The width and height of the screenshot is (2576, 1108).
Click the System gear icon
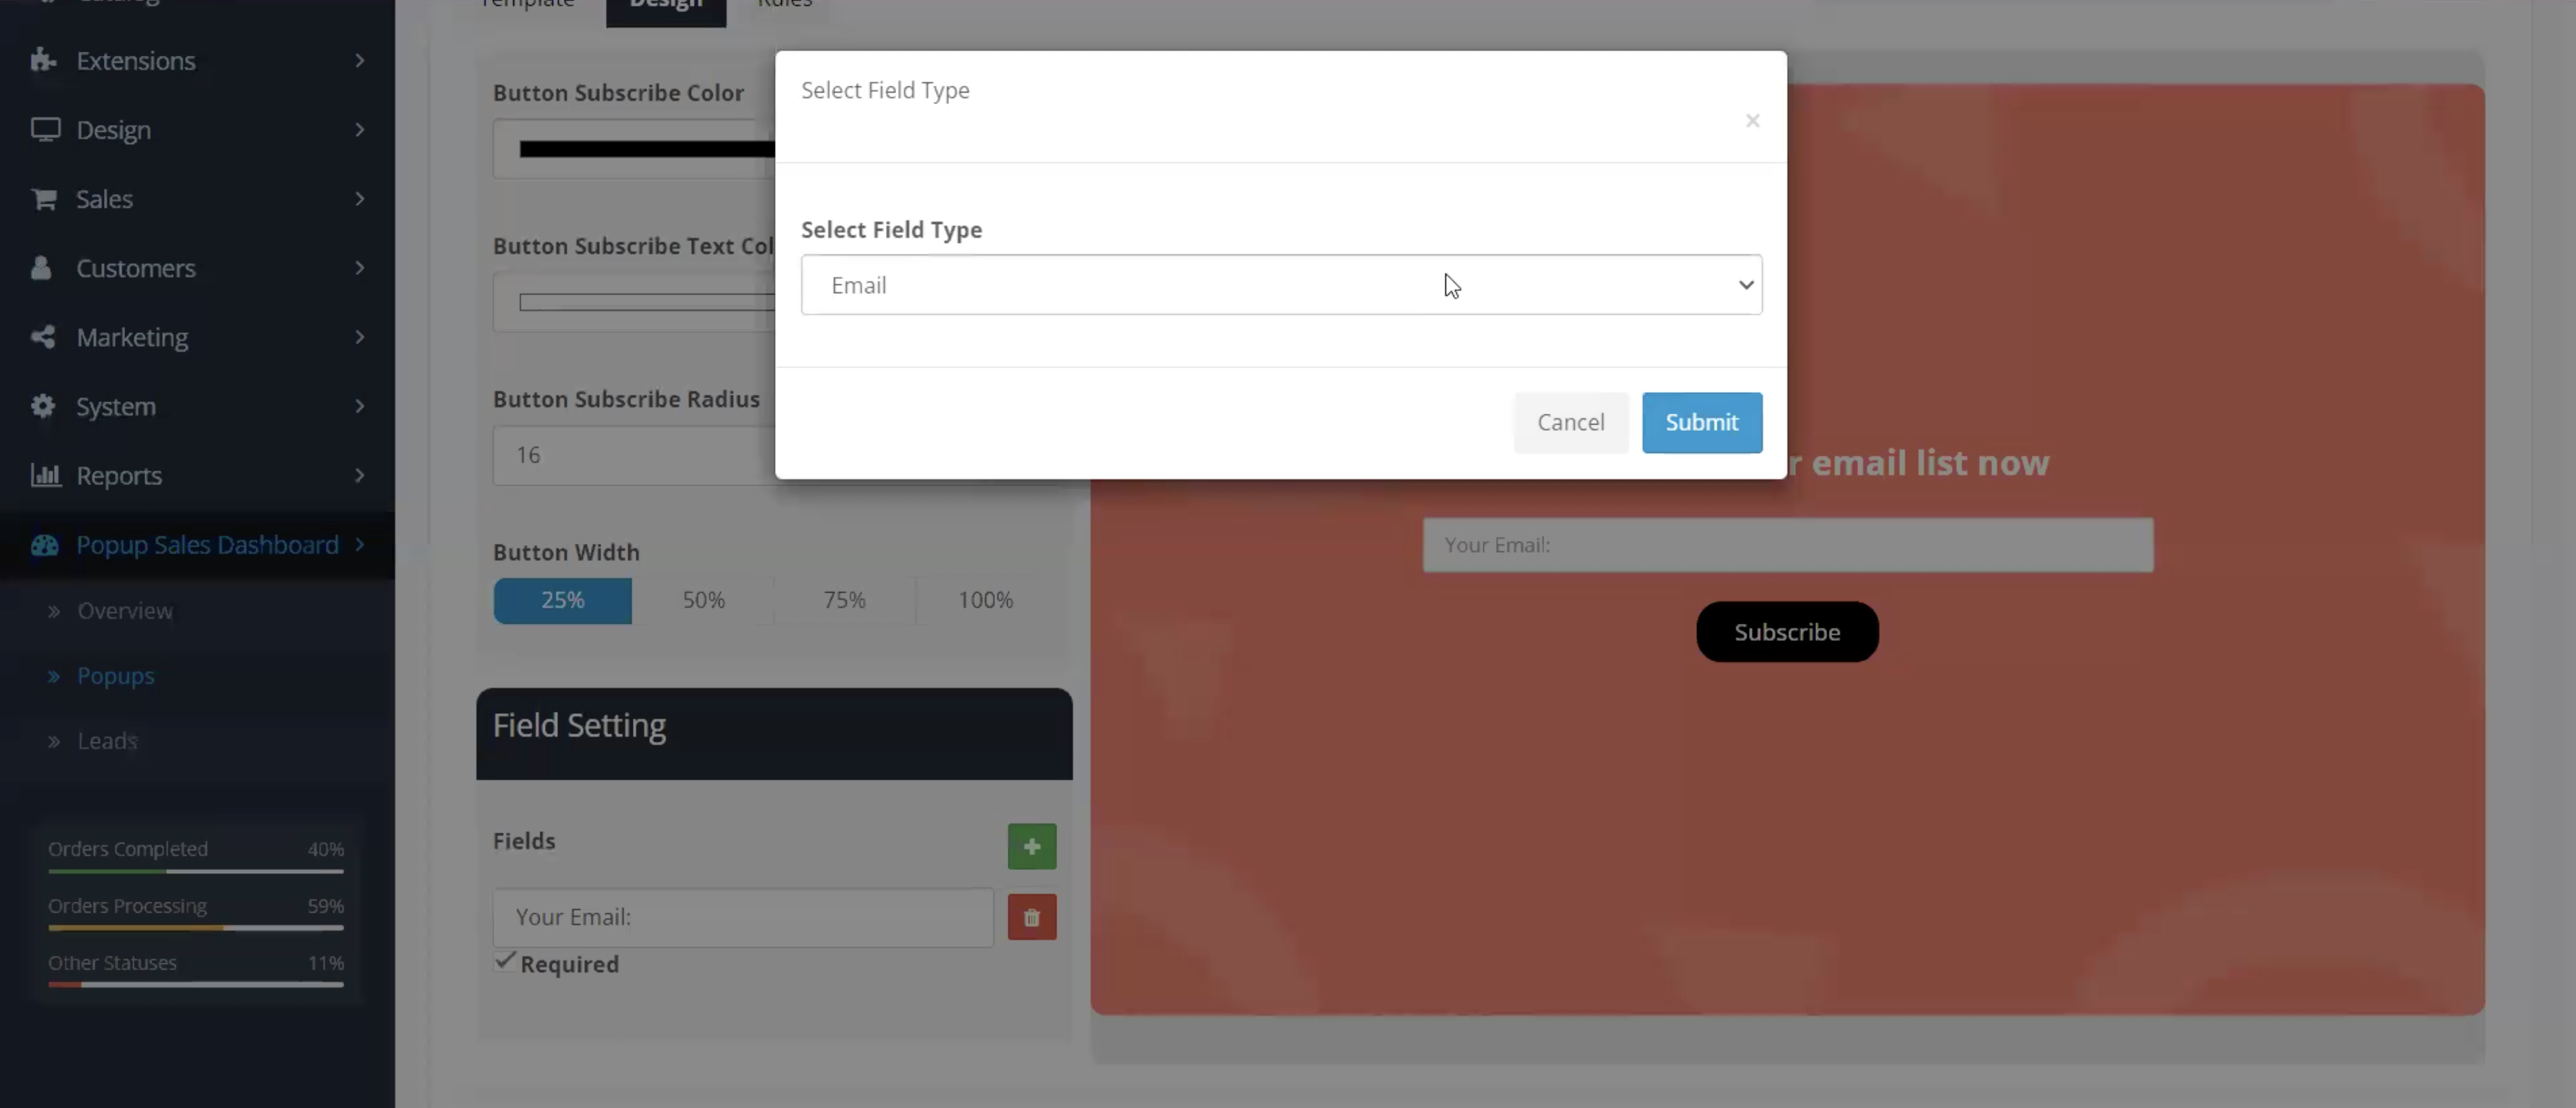tap(43, 406)
